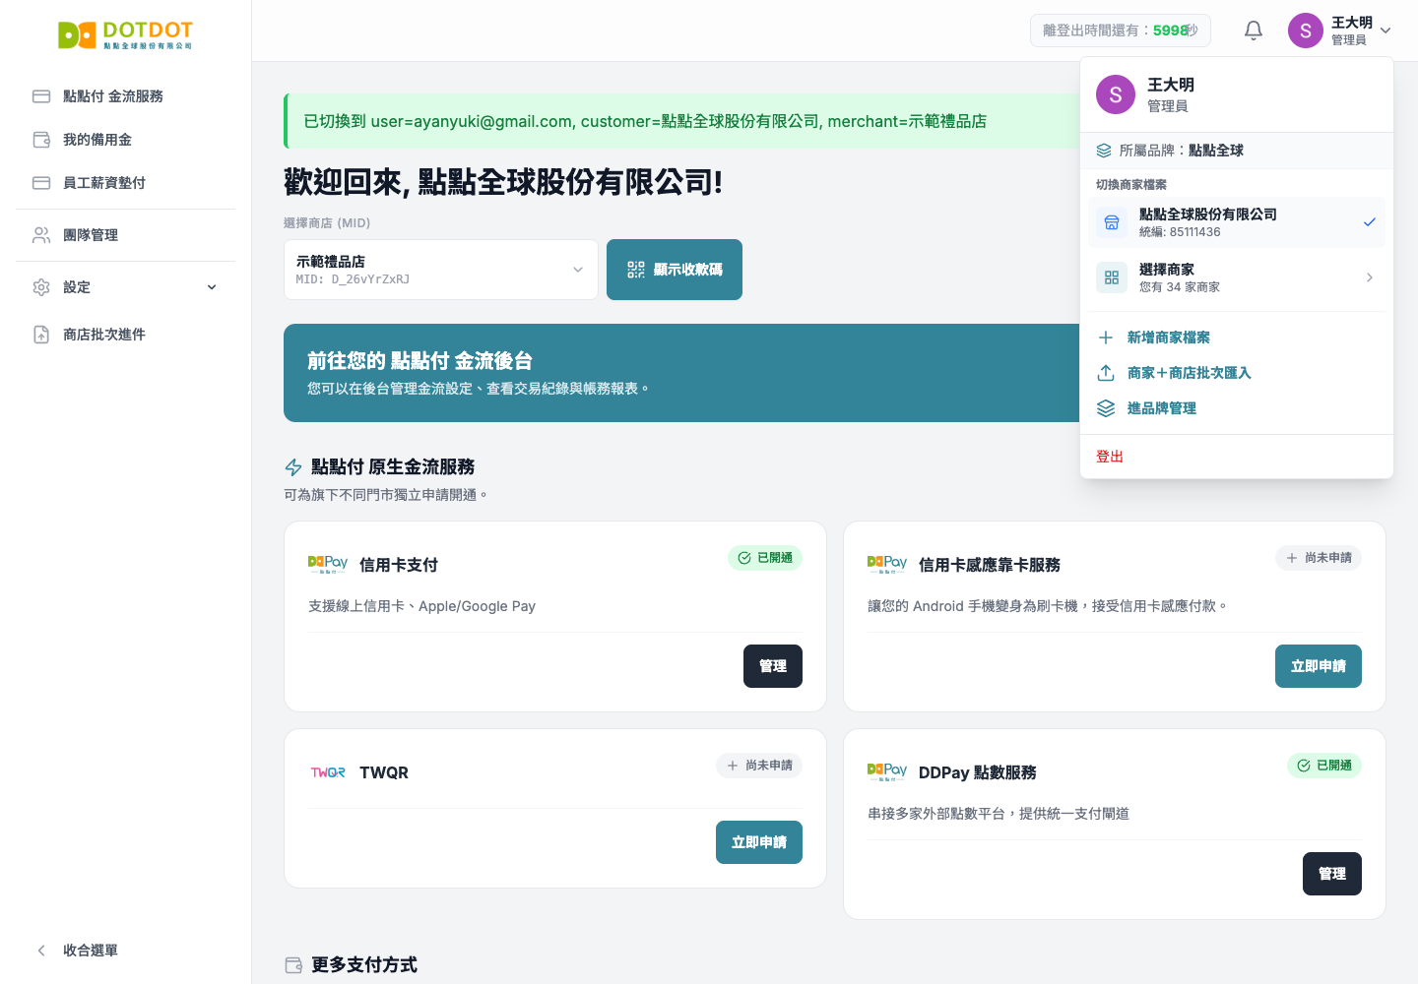Image resolution: width=1418 pixels, height=984 pixels.
Task: Click the 前往您的 點點付 金流後台 banner
Action: point(681,373)
